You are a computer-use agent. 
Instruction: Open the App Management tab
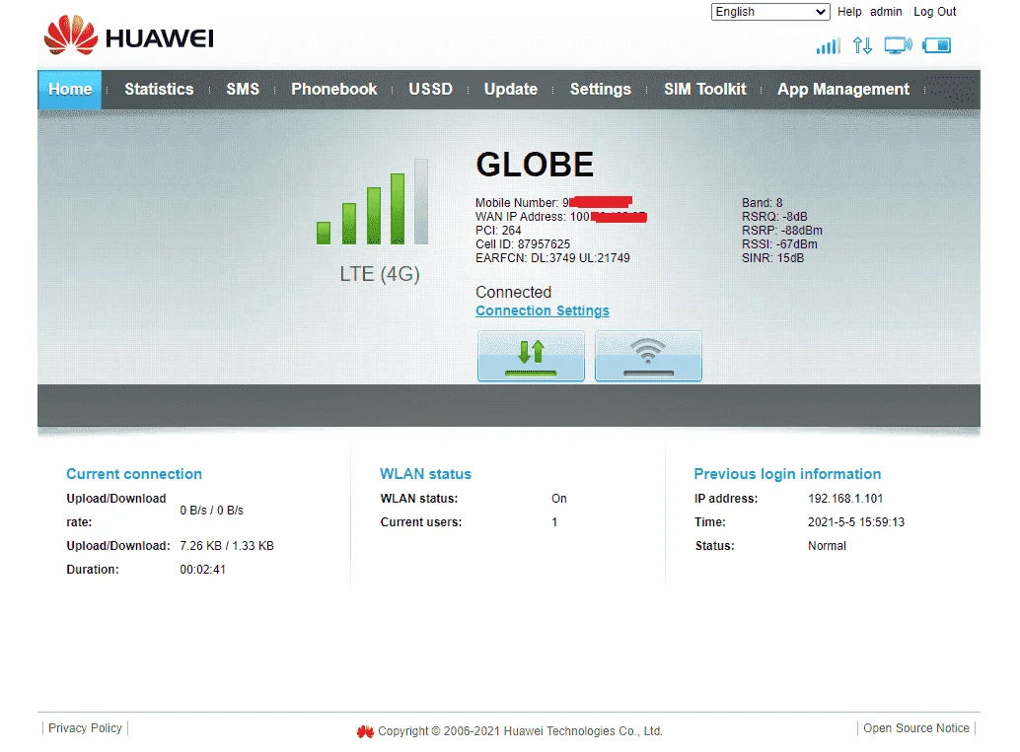pos(843,89)
